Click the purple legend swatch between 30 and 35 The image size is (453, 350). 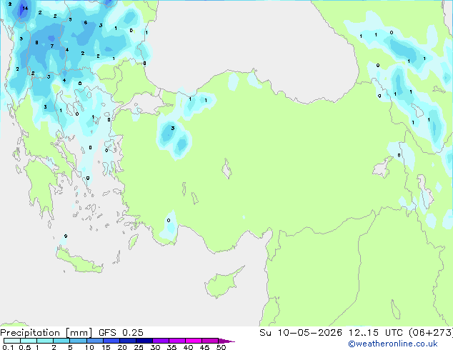pyautogui.click(x=161, y=341)
